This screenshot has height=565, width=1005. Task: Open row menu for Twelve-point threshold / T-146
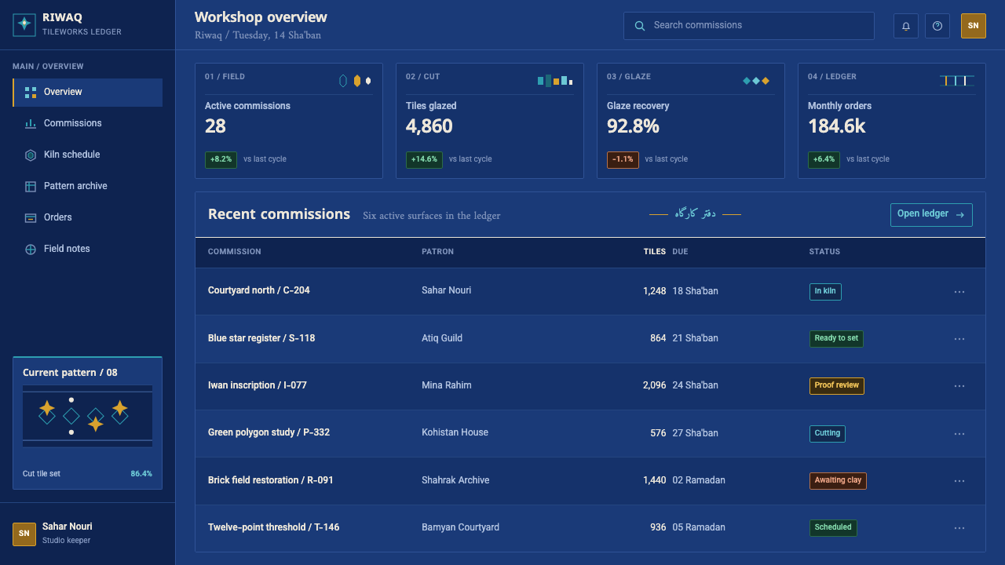tap(959, 528)
